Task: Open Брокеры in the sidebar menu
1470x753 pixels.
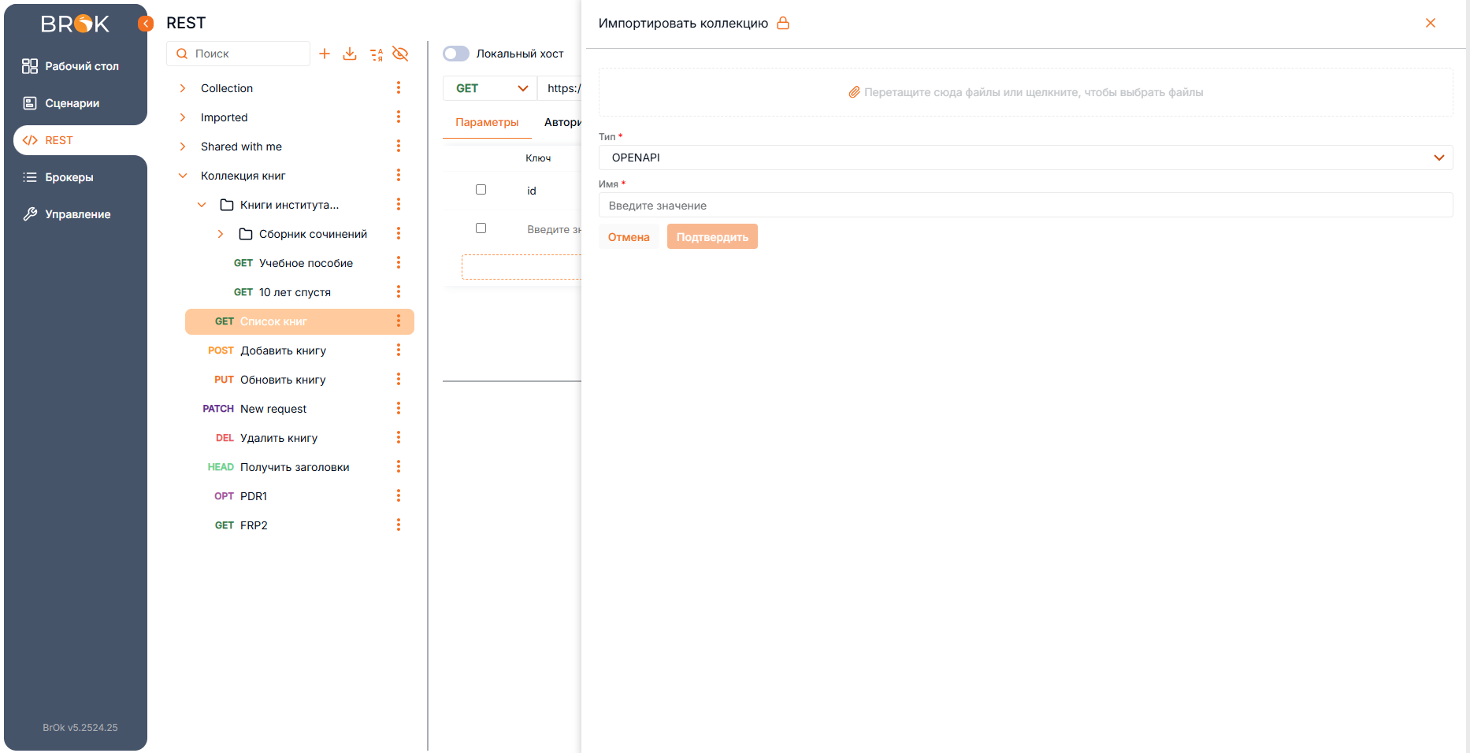Action: [69, 177]
